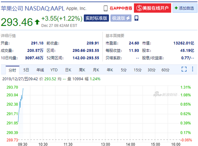Click market cap value 13262.01亿
The image size is (198, 146).
[184, 43]
